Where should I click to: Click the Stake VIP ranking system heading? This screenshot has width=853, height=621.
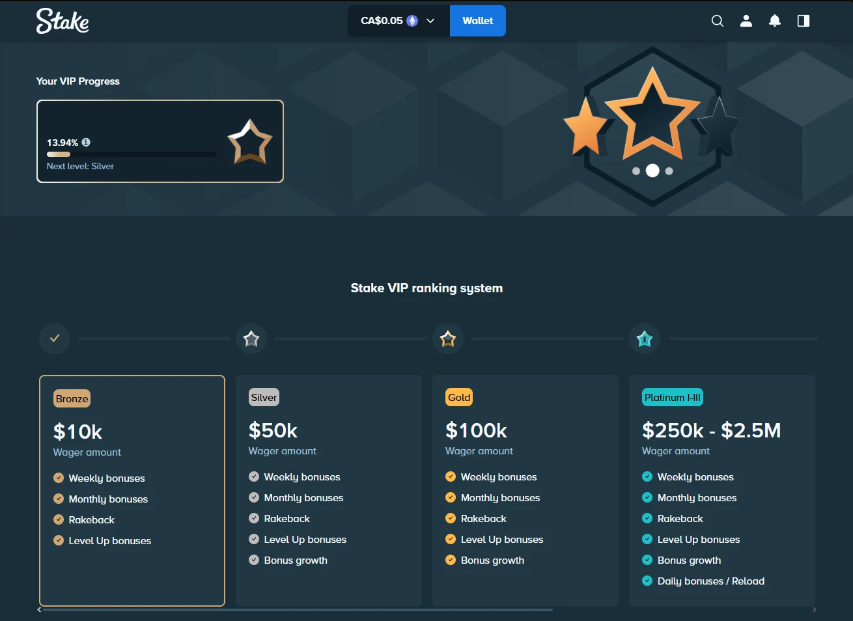coord(426,288)
